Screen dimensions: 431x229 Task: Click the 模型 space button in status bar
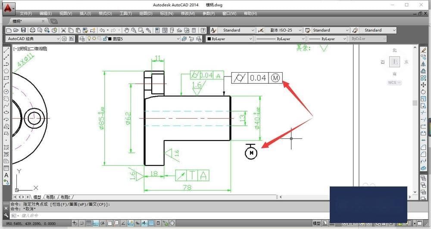[x=317, y=223]
